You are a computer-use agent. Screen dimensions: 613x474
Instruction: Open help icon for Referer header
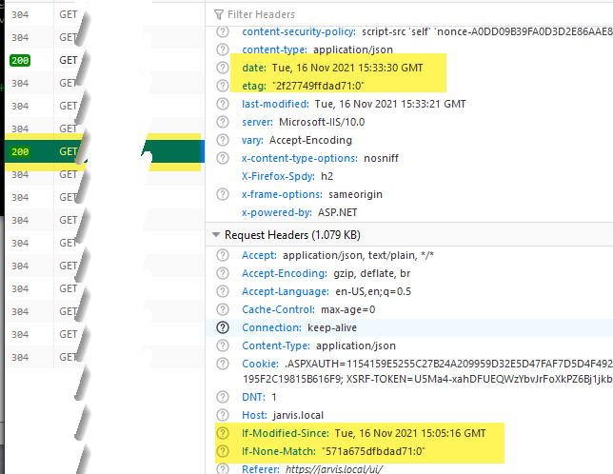[223, 469]
